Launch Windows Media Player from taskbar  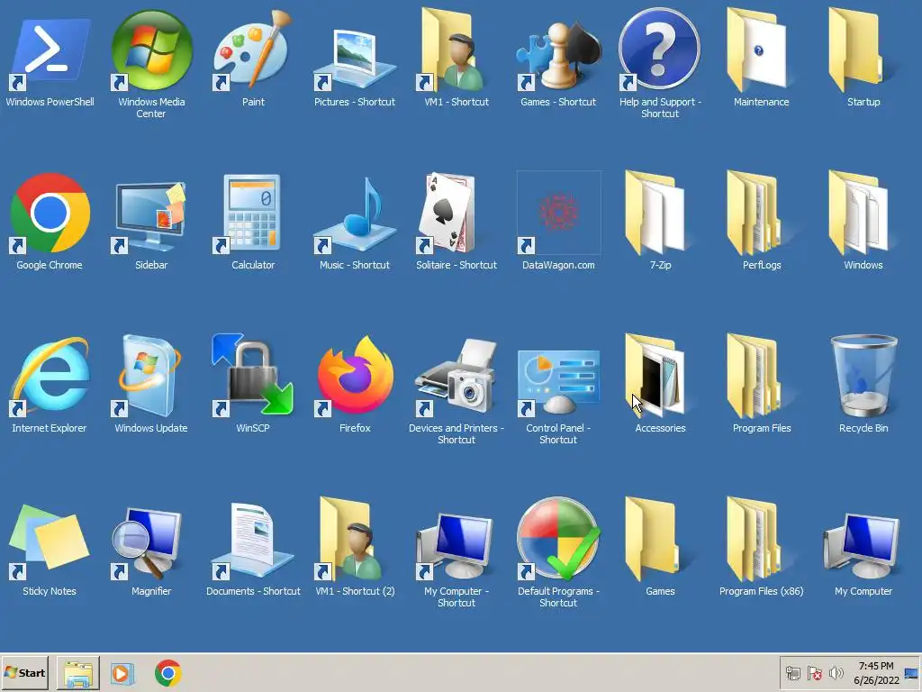pos(122,673)
